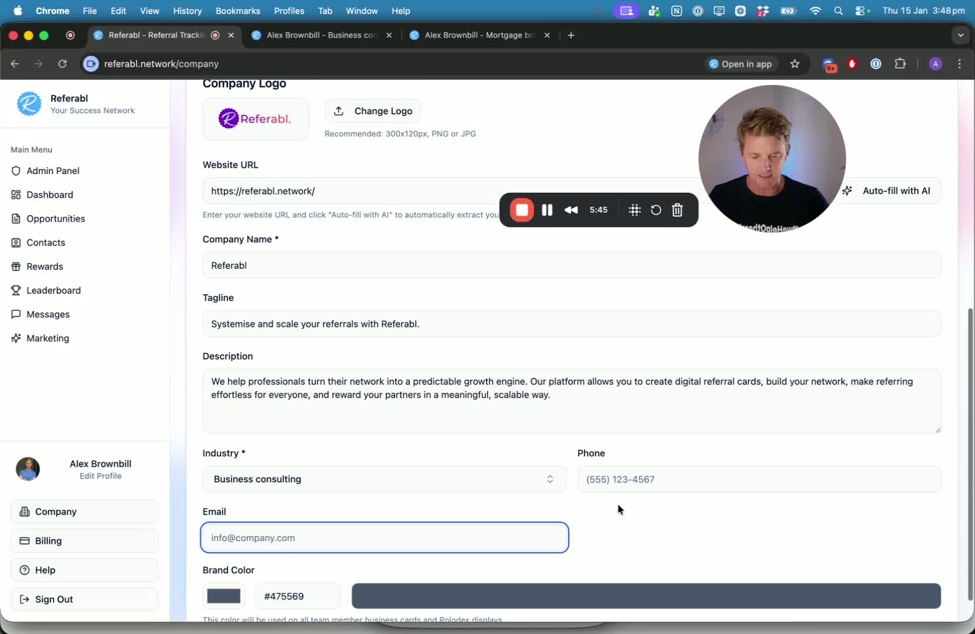Click Edit Profile under Alex Brownbill

tap(101, 476)
